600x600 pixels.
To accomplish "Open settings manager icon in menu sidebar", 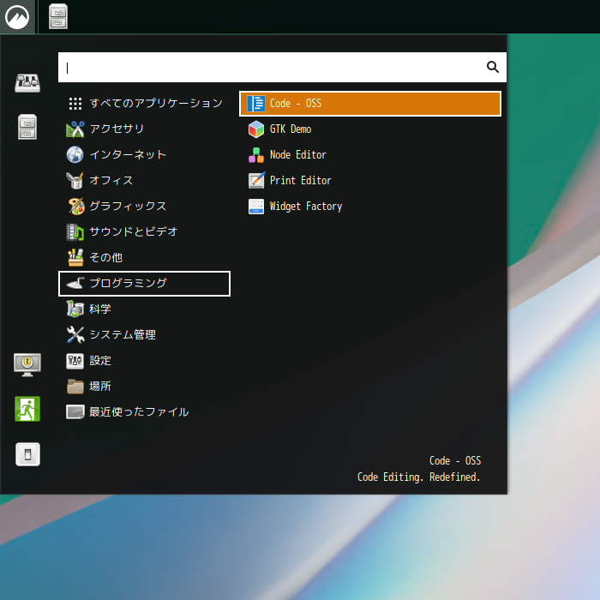I will click(x=27, y=83).
